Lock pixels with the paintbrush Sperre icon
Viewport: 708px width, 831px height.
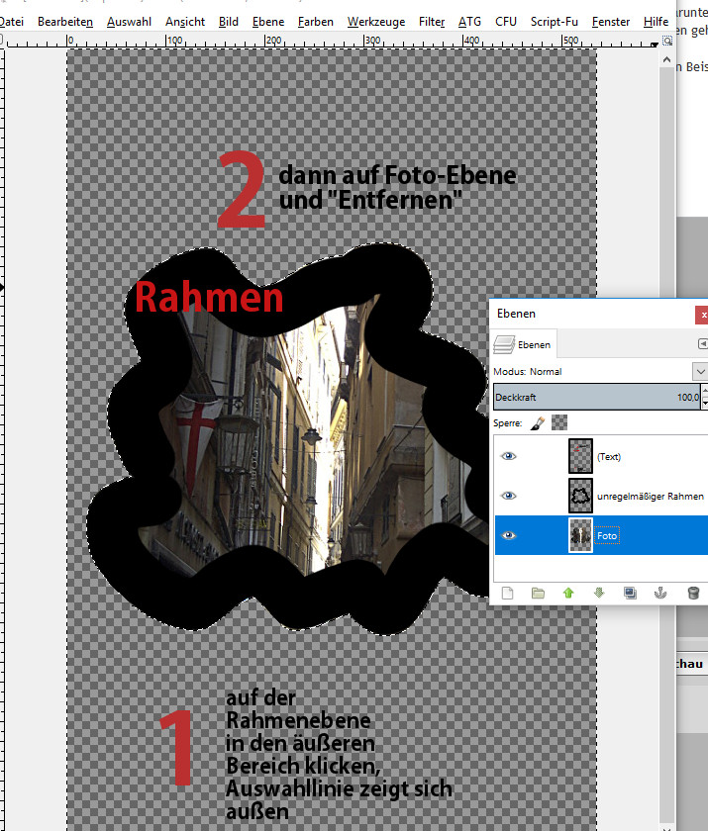pyautogui.click(x=537, y=422)
